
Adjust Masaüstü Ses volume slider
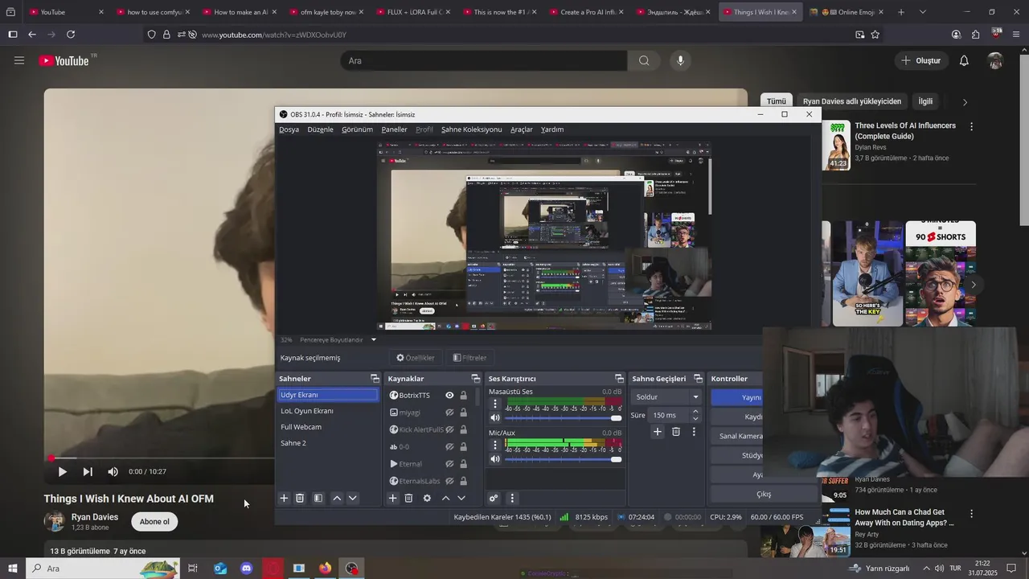tap(564, 418)
